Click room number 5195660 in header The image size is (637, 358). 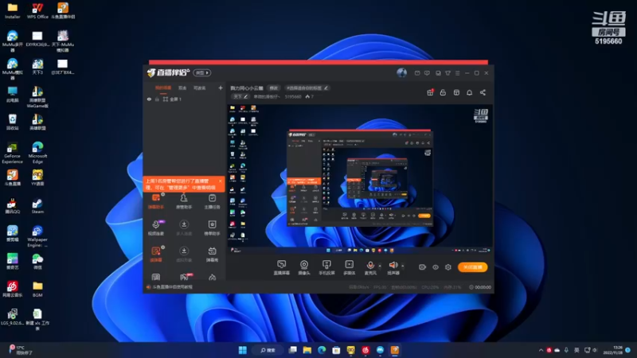pyautogui.click(x=293, y=96)
